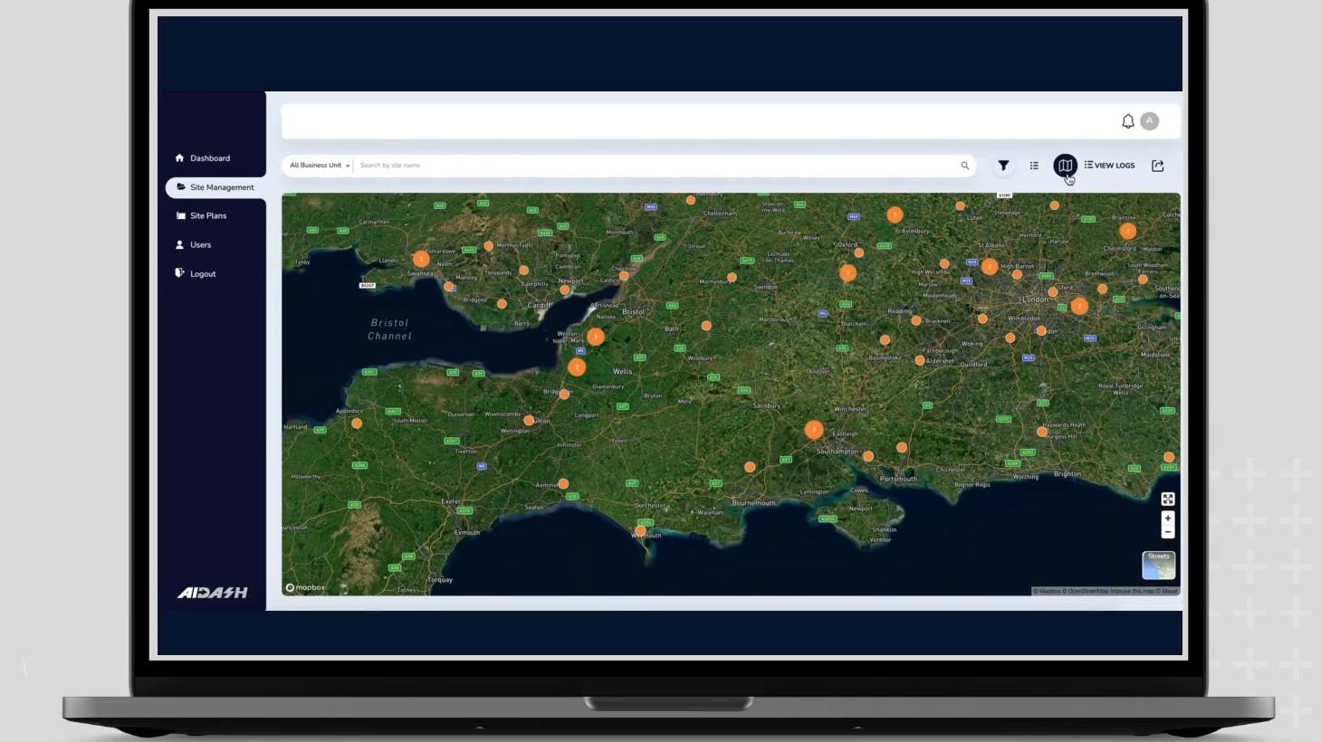
Task: Click the search magnifier icon
Action: point(964,166)
